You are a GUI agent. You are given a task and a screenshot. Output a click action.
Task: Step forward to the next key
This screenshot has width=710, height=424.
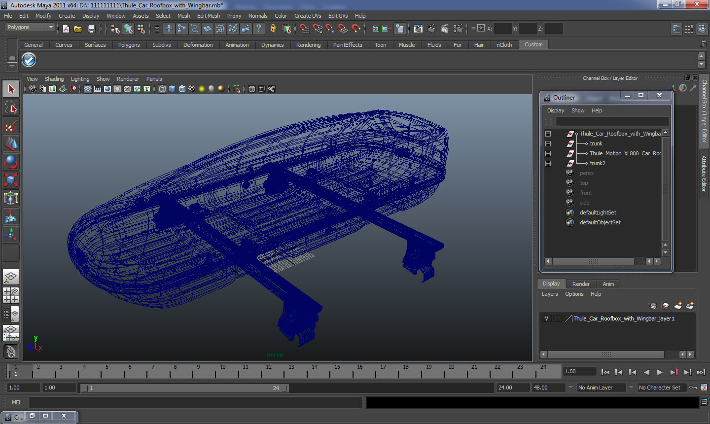(674, 372)
